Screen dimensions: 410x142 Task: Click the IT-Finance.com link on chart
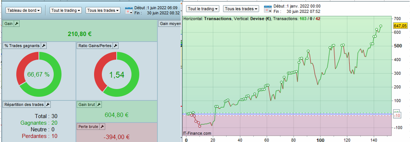(x=197, y=133)
